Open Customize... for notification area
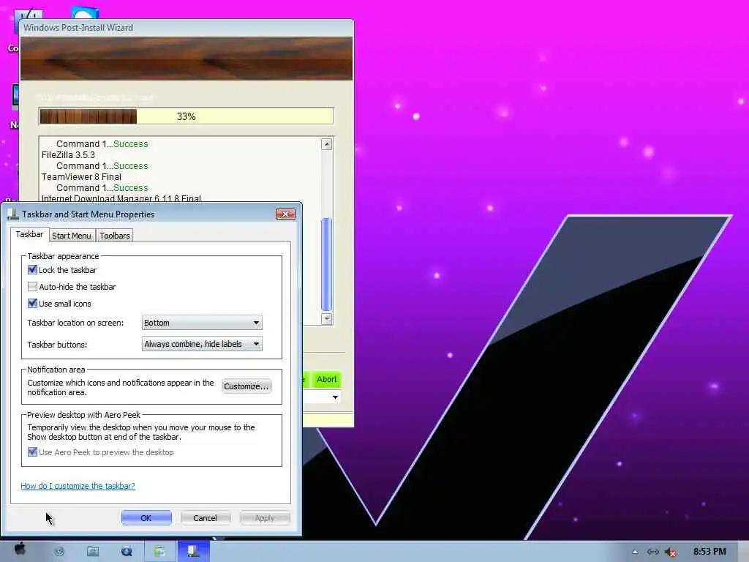This screenshot has height=562, width=749. 246,386
